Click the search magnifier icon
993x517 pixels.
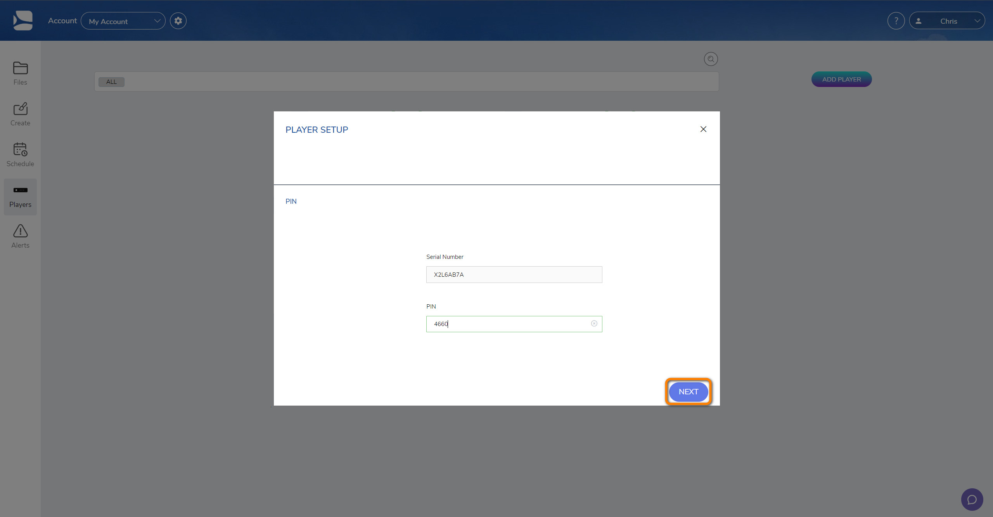711,59
